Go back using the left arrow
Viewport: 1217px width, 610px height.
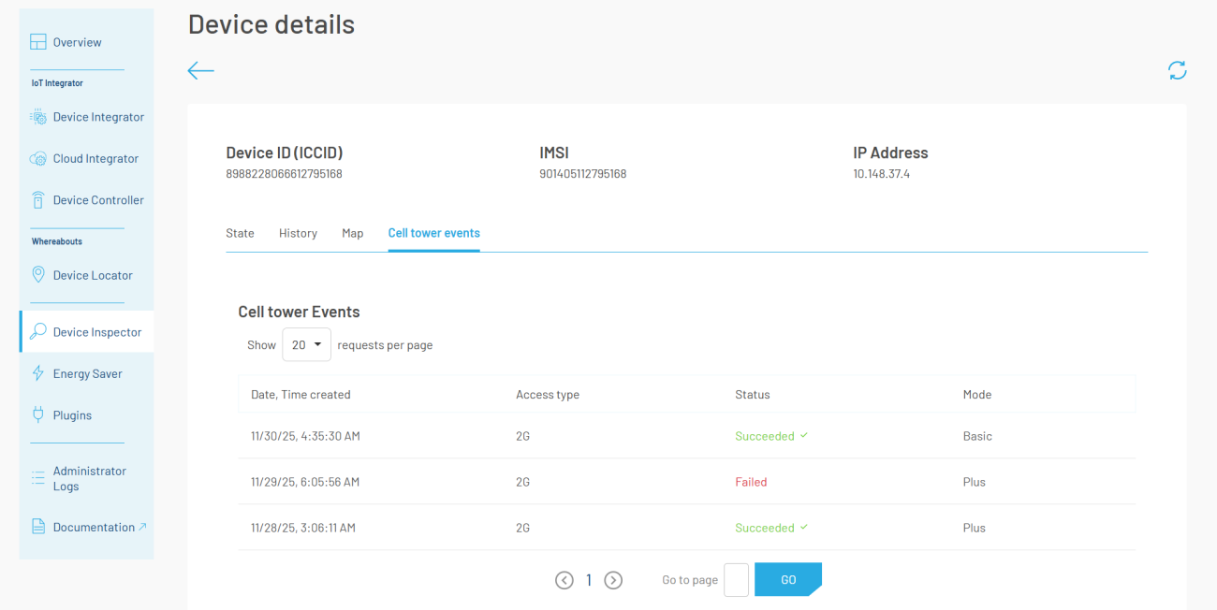[201, 70]
